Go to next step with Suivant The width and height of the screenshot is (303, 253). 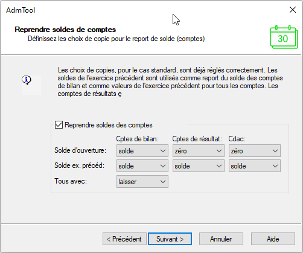point(170,239)
